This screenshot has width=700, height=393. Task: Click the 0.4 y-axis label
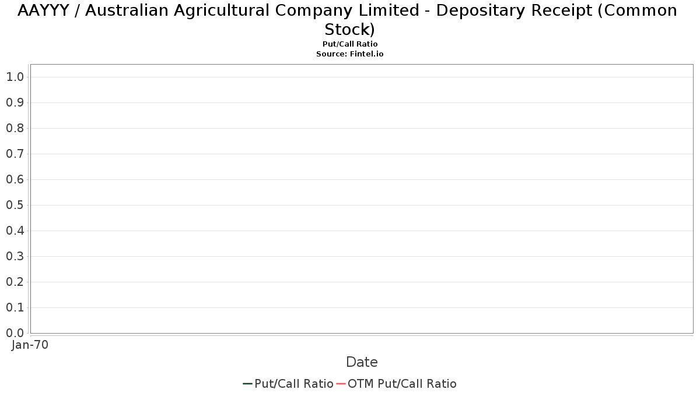pyautogui.click(x=15, y=231)
